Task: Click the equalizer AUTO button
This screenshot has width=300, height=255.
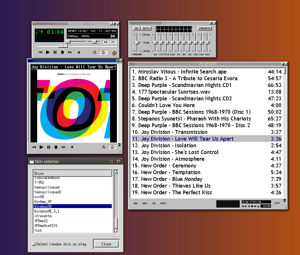Action: tap(146, 28)
